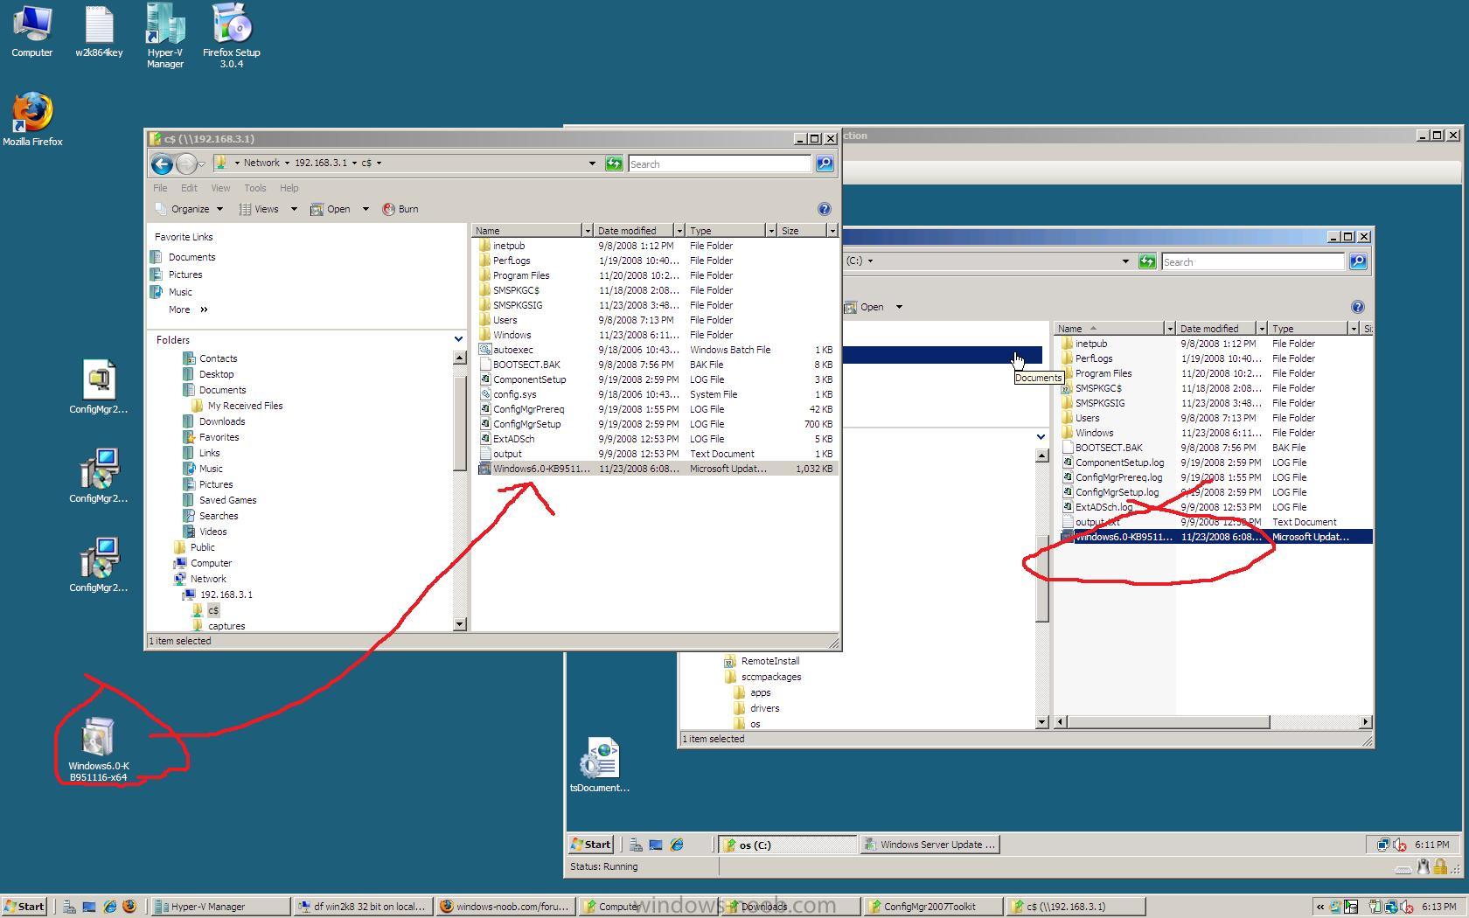Select drivers folder in remote tree

[764, 708]
